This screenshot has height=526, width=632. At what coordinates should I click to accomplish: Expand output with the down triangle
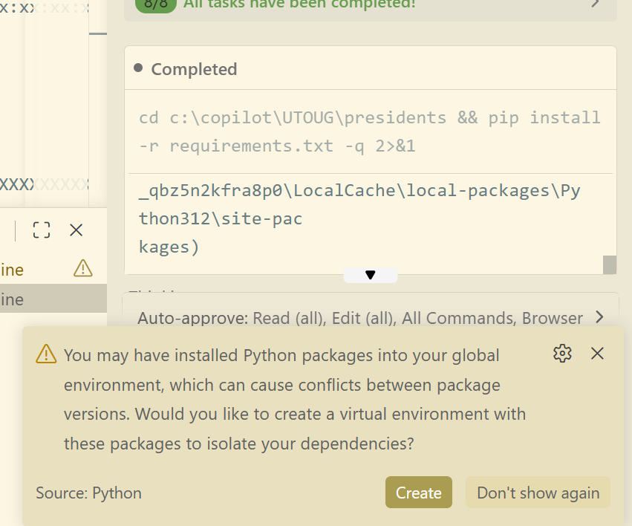[370, 275]
